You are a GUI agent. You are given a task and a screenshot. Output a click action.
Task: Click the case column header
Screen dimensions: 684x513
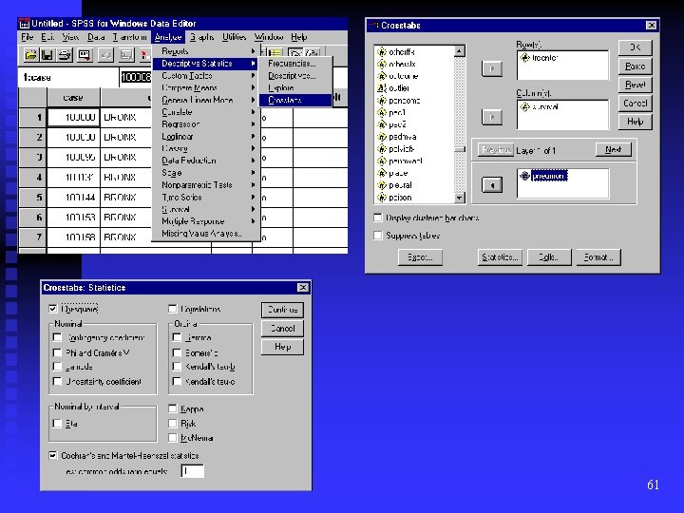73,97
